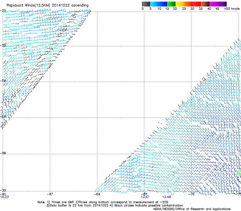
Task: Click the '-22' latitude axis label
Action: point(3,45)
